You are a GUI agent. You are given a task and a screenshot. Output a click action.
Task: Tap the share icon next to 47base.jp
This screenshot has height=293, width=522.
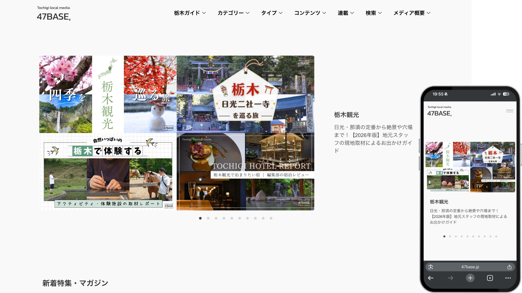coord(510,267)
